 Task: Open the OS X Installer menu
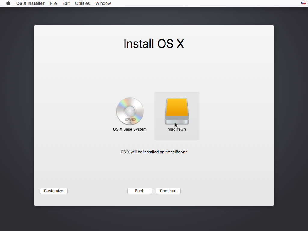(x=30, y=3)
